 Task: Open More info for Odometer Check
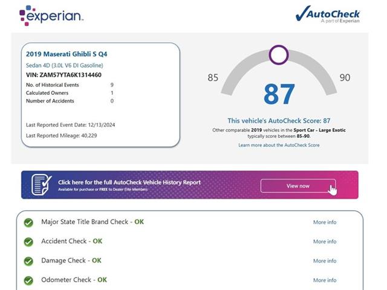[x=325, y=280]
